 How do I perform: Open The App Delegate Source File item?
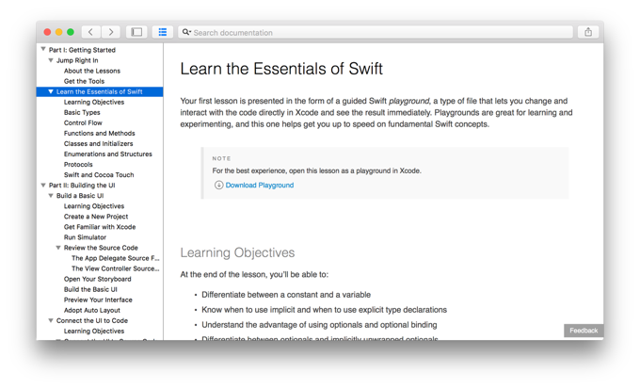[116, 258]
